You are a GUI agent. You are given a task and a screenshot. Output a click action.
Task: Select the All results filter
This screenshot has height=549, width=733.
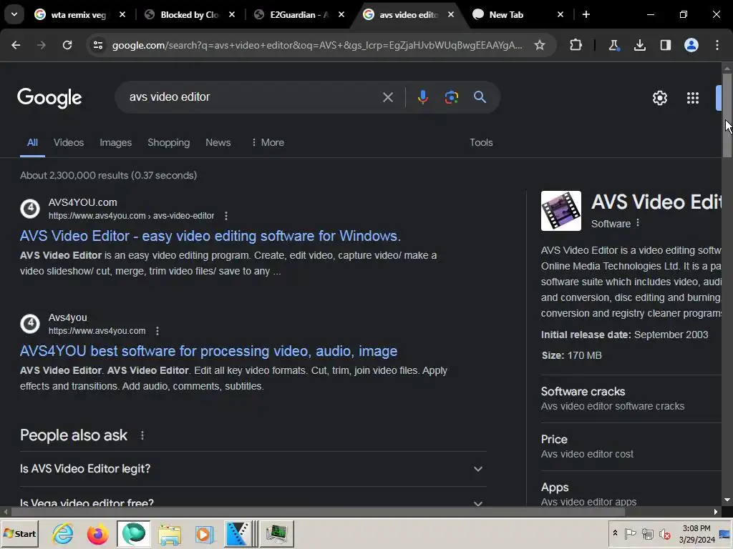(x=32, y=142)
